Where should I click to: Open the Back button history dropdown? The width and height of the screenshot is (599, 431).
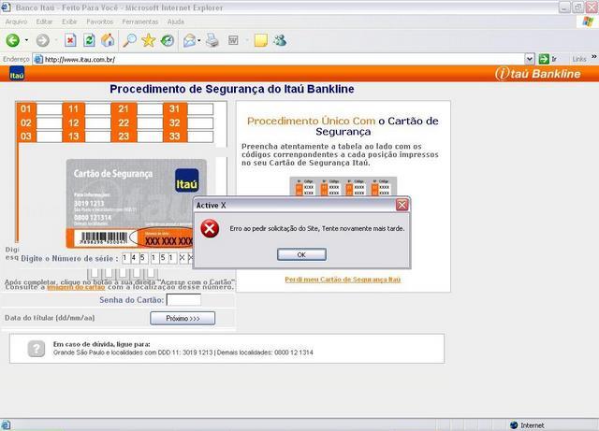pyautogui.click(x=26, y=40)
